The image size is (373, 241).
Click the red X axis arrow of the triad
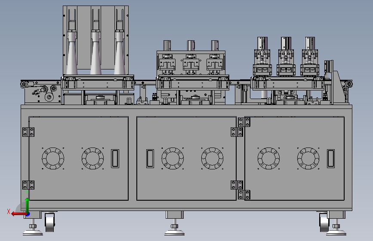click(19, 214)
